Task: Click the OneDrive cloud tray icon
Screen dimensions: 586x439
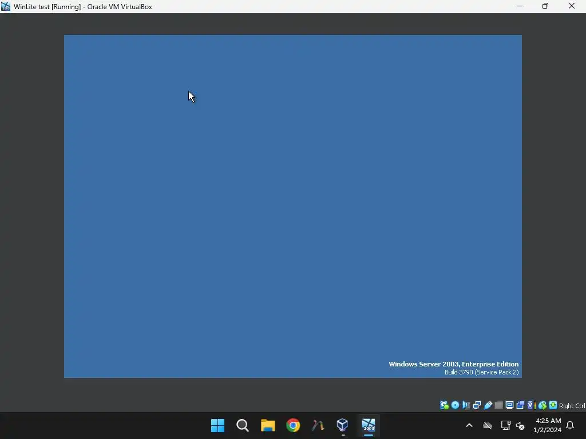Action: pyautogui.click(x=488, y=425)
